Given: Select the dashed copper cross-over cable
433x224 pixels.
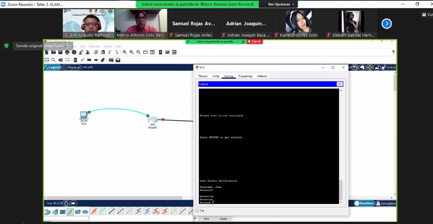Looking at the screenshot, I should 121,211.
